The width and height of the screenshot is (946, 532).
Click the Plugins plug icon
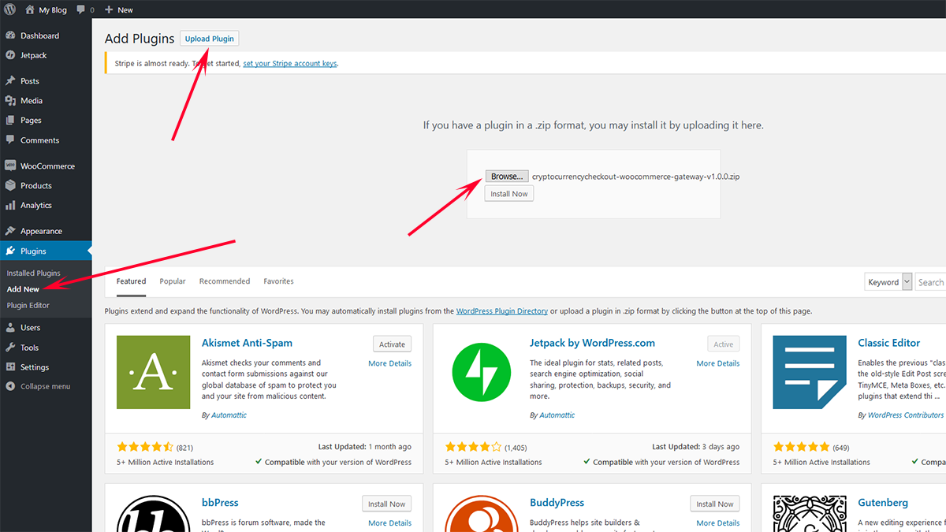[x=10, y=251]
